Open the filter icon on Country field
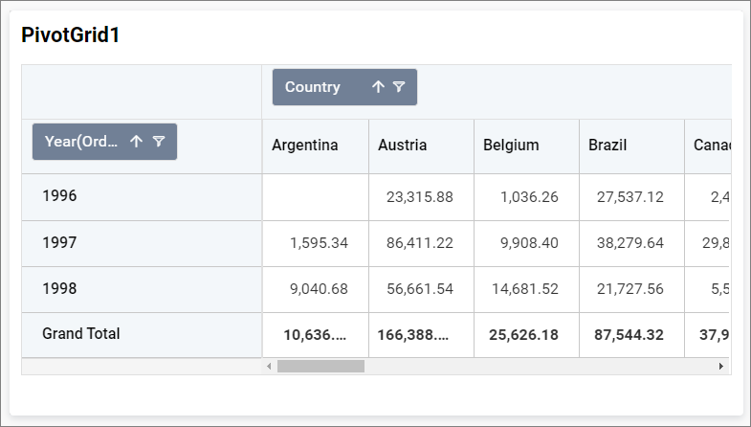Screen dimensions: 751x427 pyautogui.click(x=399, y=87)
